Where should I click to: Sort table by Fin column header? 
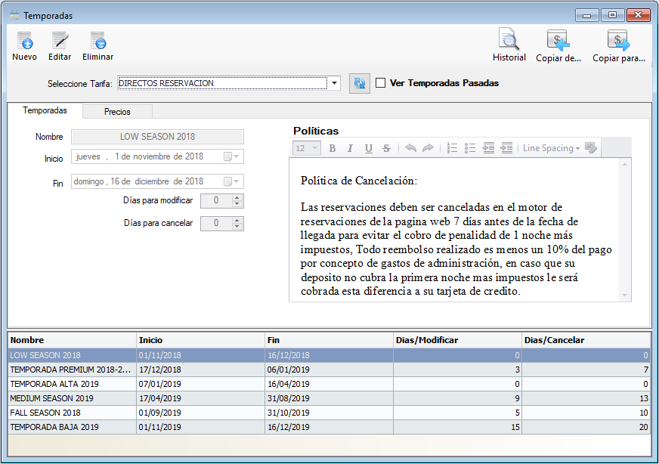[x=329, y=340]
